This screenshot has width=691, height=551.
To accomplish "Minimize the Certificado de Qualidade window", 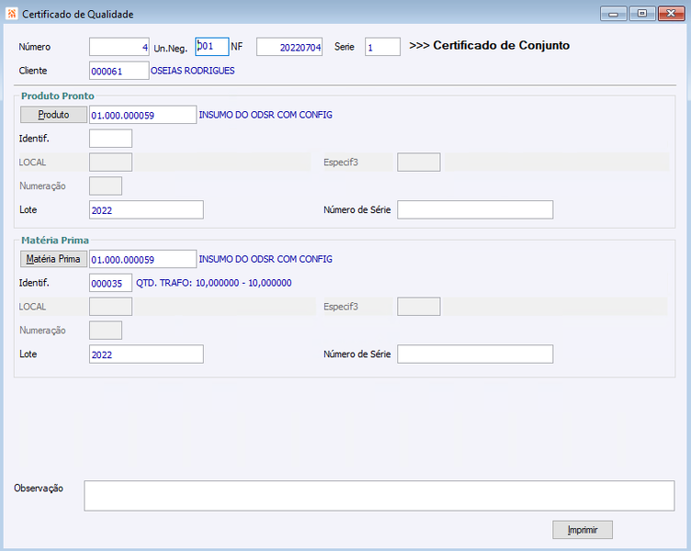I will [614, 14].
